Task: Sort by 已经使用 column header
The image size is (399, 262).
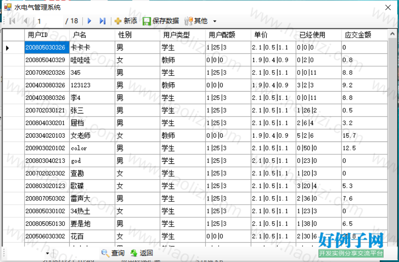Action: pos(319,35)
